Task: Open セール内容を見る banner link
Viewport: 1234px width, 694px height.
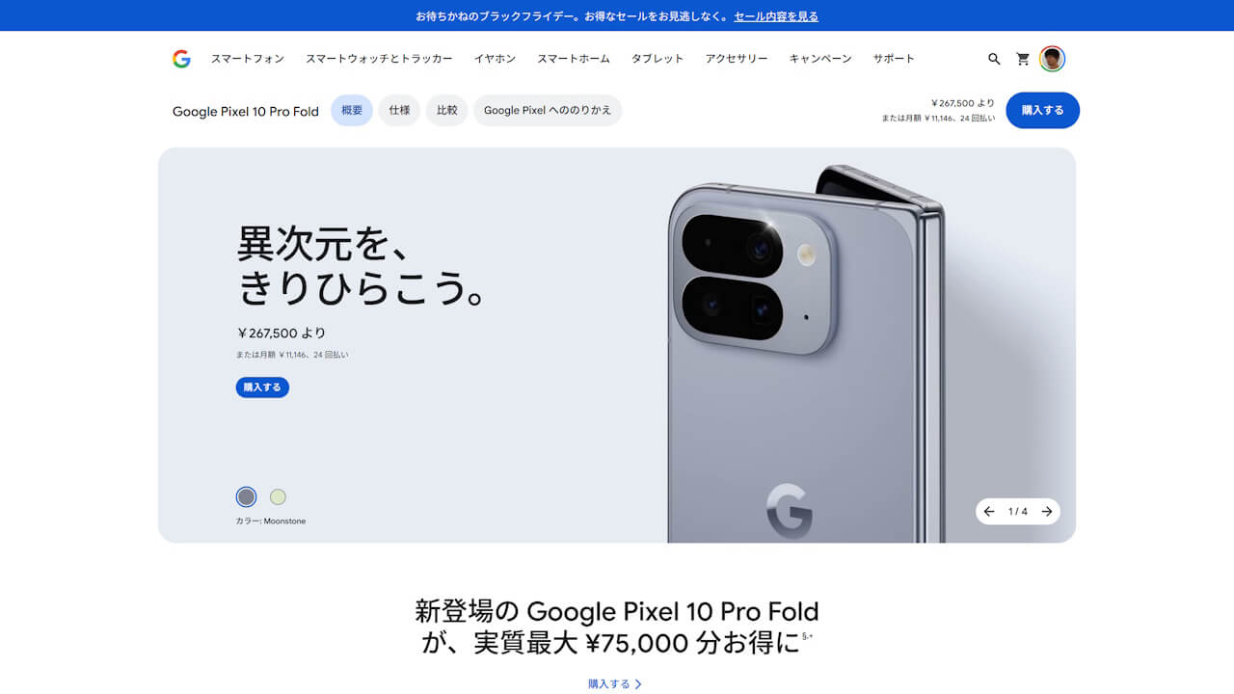Action: coord(776,16)
